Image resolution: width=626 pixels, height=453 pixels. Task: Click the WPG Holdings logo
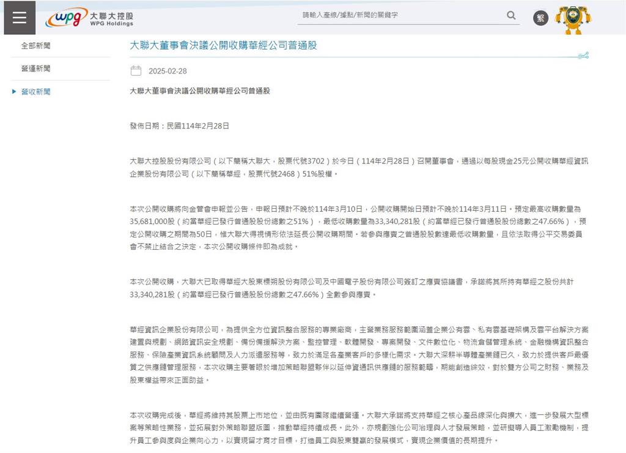[89, 18]
